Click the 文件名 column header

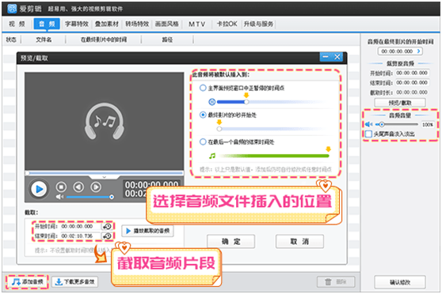click(x=44, y=40)
